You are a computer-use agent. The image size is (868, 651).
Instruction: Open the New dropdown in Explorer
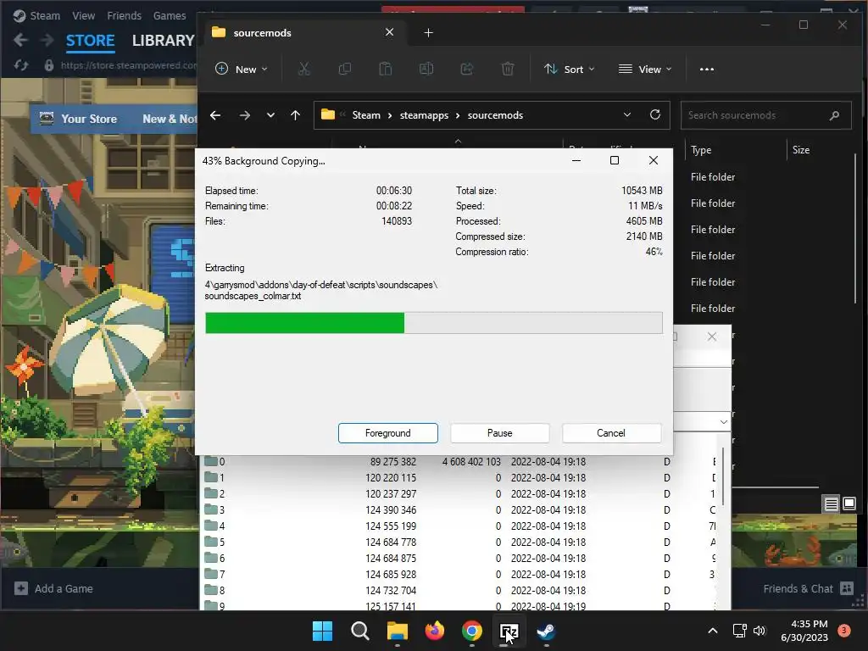point(242,70)
